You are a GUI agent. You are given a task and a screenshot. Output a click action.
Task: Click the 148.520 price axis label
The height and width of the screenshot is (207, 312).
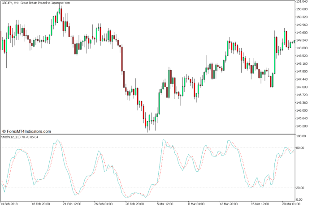tap(302, 56)
